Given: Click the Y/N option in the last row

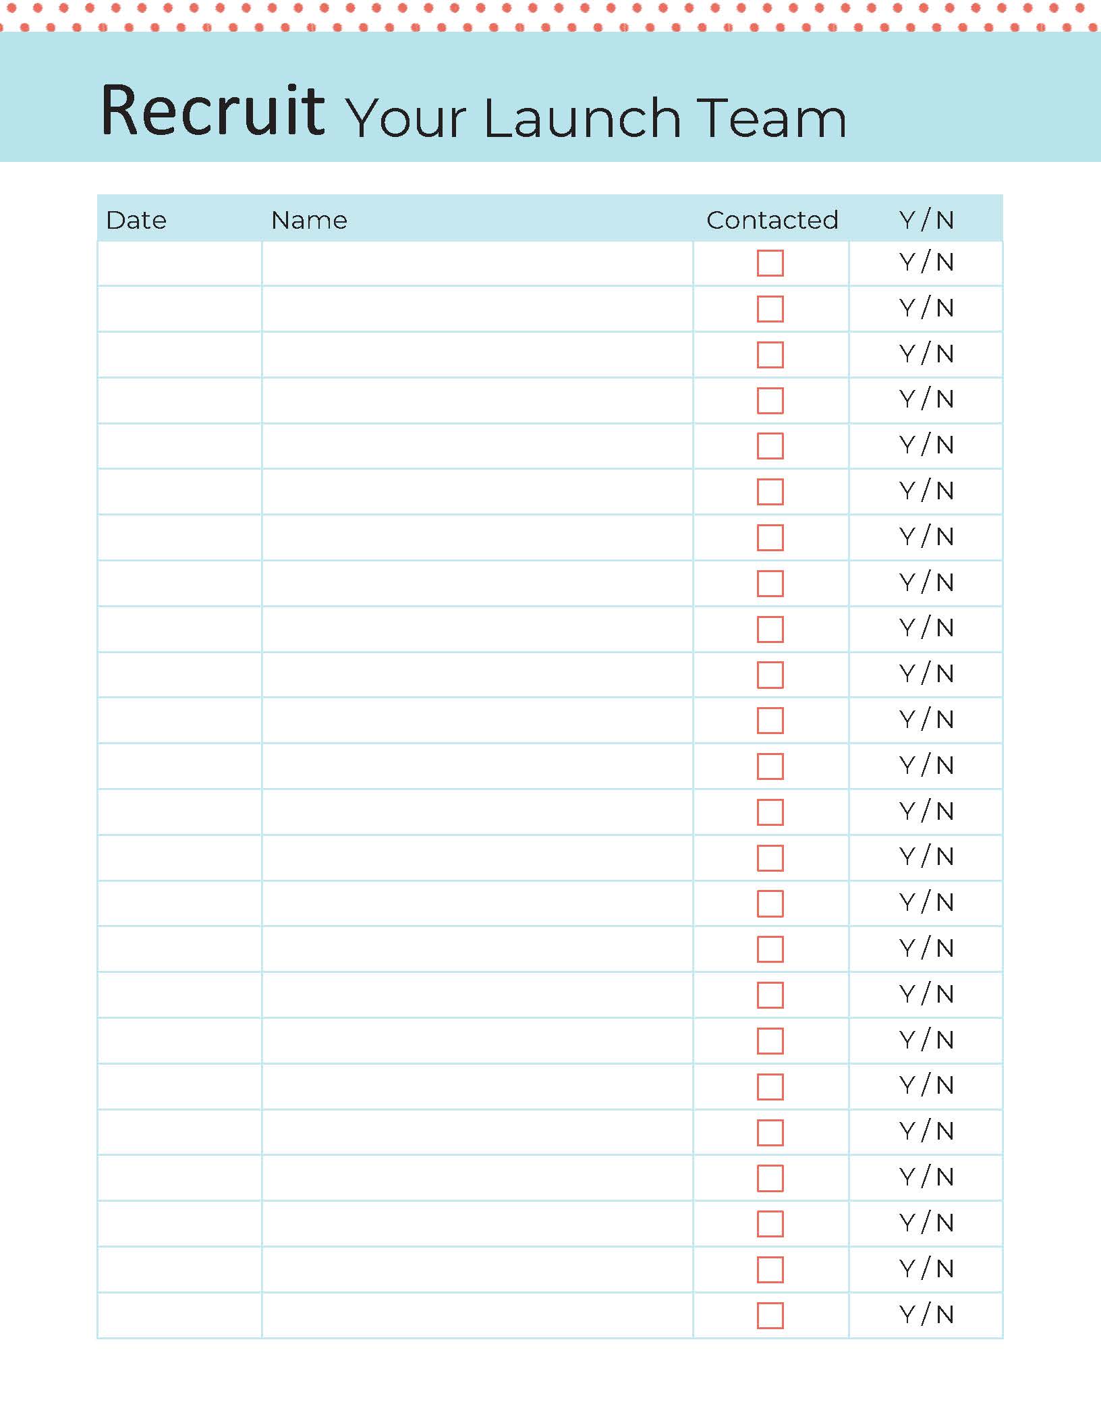Looking at the screenshot, I should pos(926,1314).
